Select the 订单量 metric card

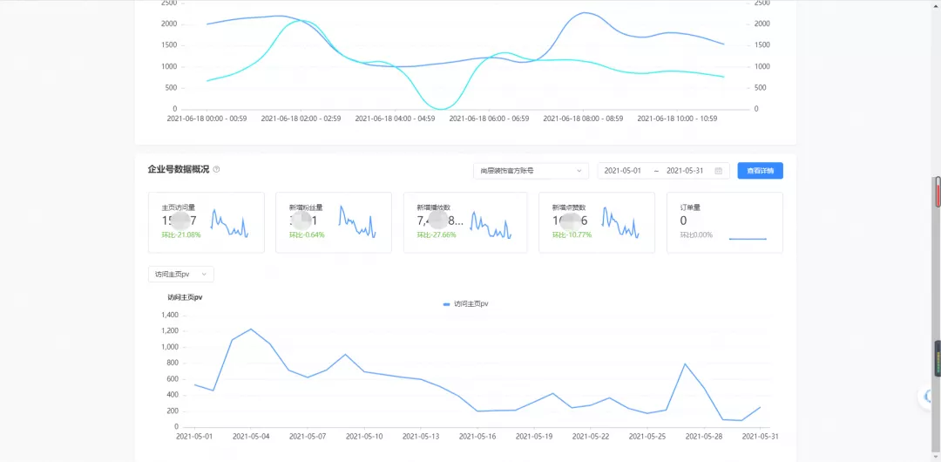(724, 222)
